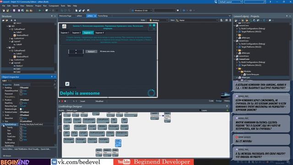The width and height of the screenshot is (293, 165).
Task: Collapse the Modules folder in Projects
Action: [x=239, y=71]
